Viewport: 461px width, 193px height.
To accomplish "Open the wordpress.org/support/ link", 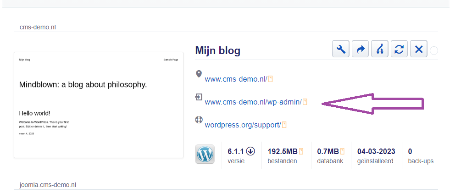I will 243,125.
